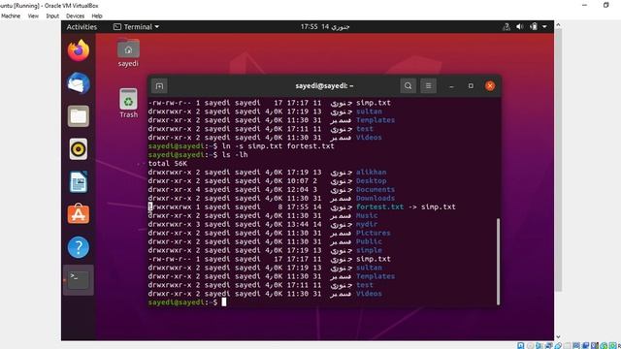
Task: Click the 'mydir' directory name
Action: pyautogui.click(x=367, y=224)
